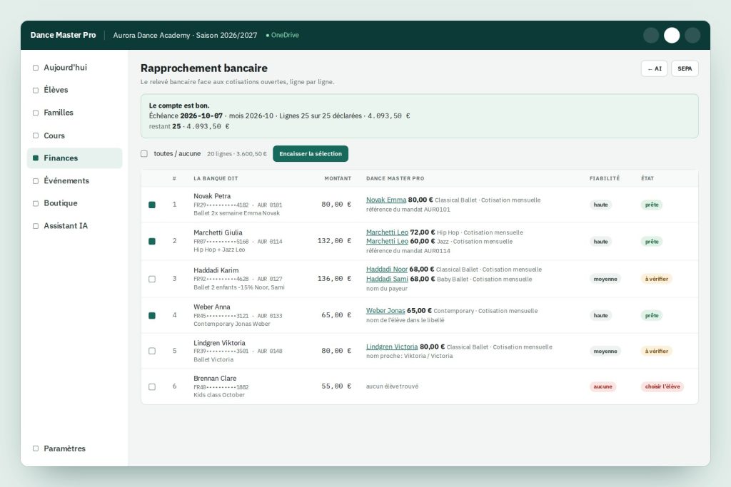Click the Paramètres icon in the sidebar
The width and height of the screenshot is (731, 487).
coord(36,448)
